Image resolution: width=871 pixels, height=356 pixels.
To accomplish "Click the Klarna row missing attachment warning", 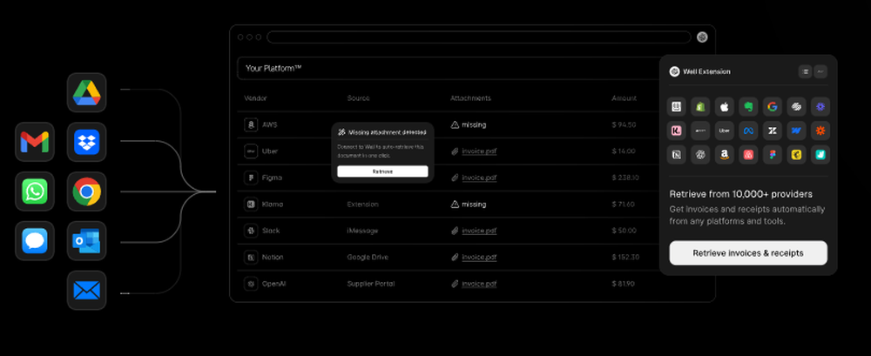I will (x=469, y=205).
